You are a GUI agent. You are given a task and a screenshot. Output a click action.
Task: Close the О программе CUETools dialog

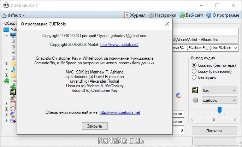coord(167,24)
